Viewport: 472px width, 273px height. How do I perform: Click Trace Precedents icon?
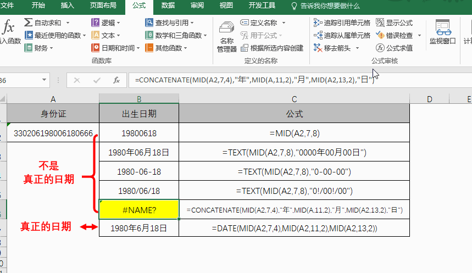point(318,23)
